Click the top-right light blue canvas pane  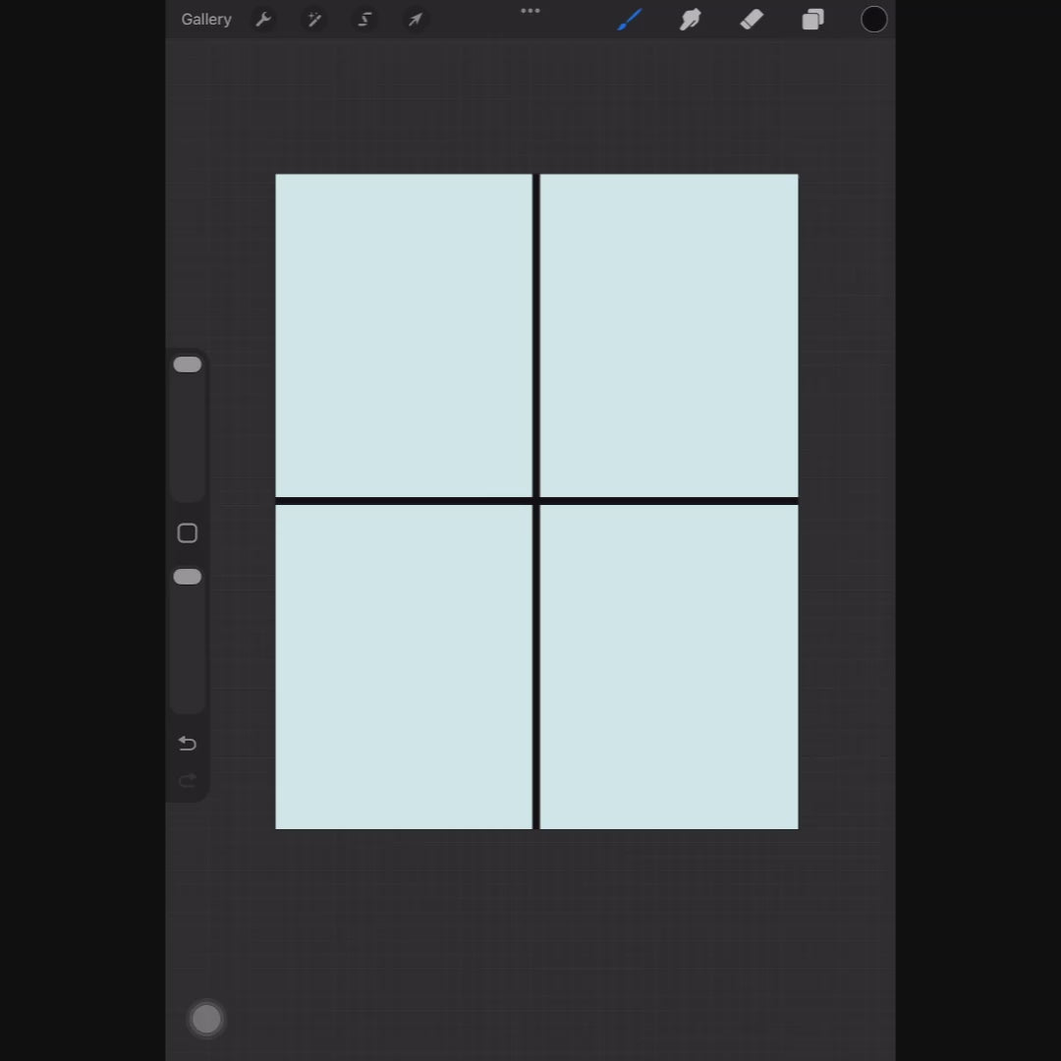(669, 335)
